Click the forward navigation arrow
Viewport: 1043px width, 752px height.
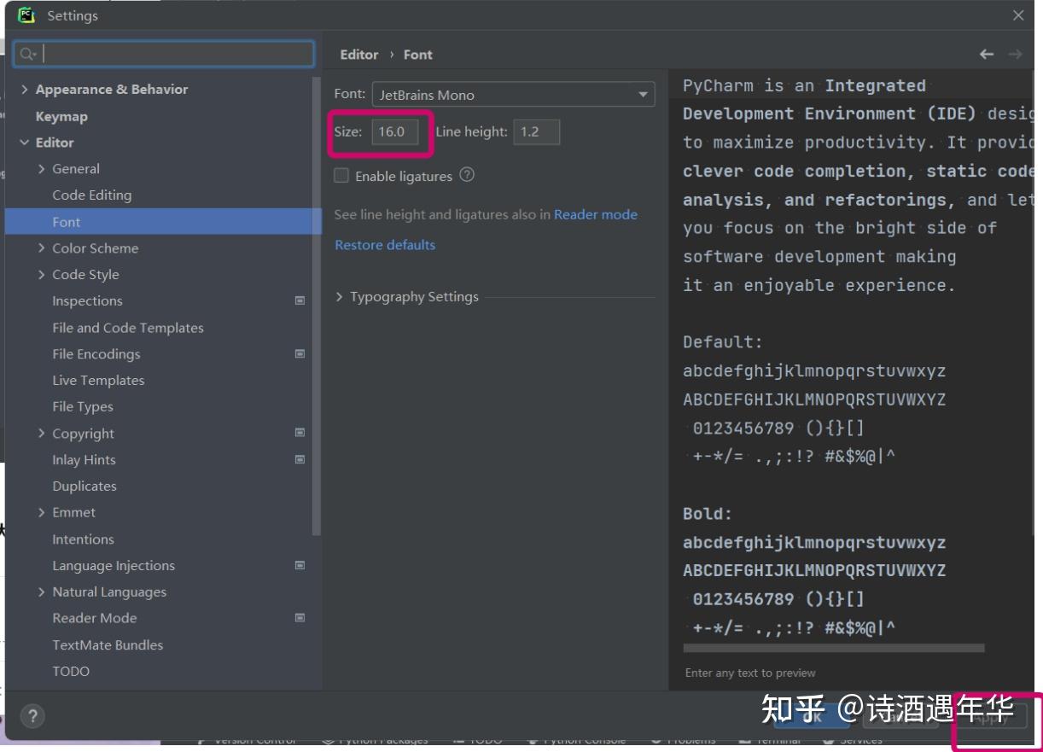pyautogui.click(x=1015, y=54)
